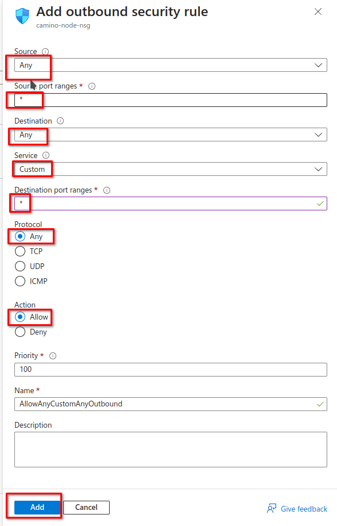The width and height of the screenshot is (337, 526).
Task: Click the network security group shield icon
Action: pyautogui.click(x=22, y=16)
